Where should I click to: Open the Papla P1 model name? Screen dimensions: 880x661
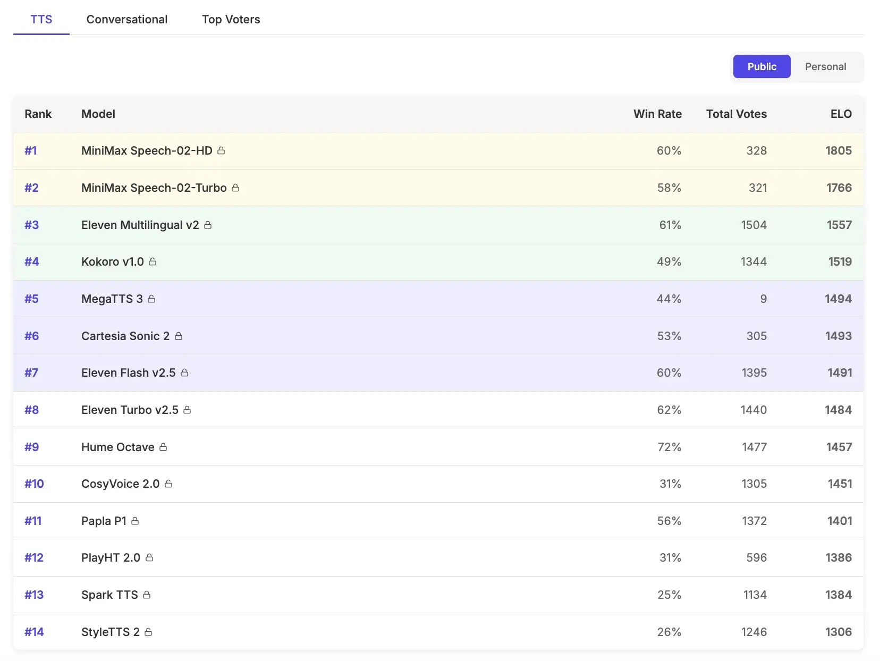pyautogui.click(x=104, y=521)
